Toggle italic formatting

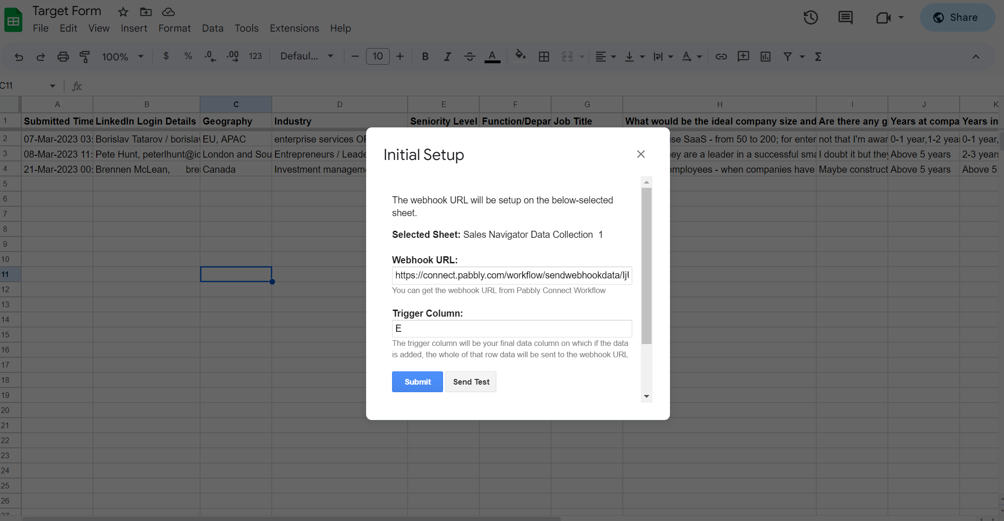[x=447, y=57]
